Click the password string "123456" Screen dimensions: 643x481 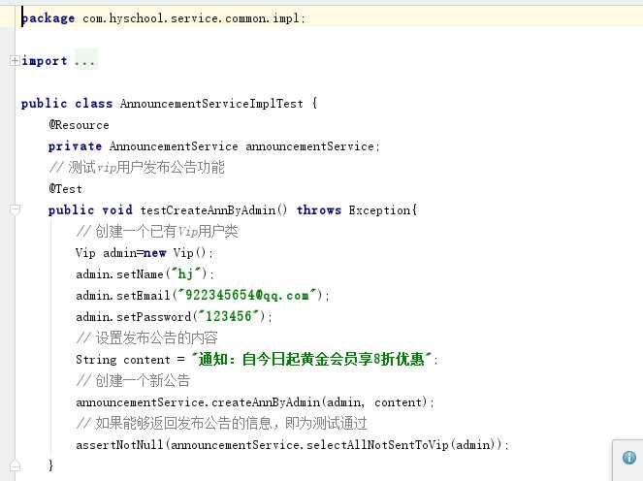[x=228, y=316]
